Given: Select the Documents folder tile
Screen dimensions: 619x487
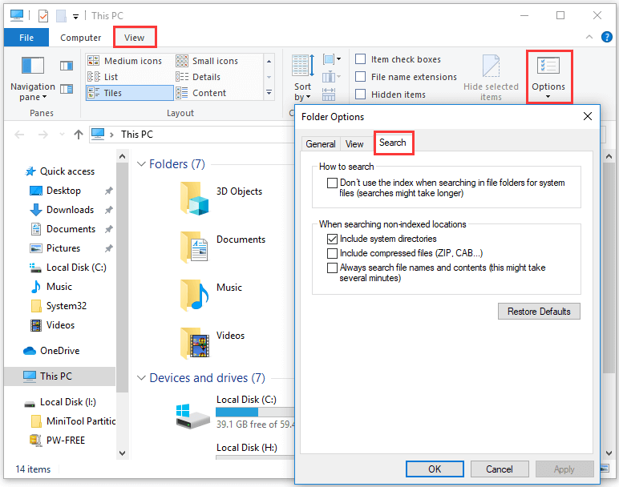Looking at the screenshot, I should pyautogui.click(x=223, y=247).
